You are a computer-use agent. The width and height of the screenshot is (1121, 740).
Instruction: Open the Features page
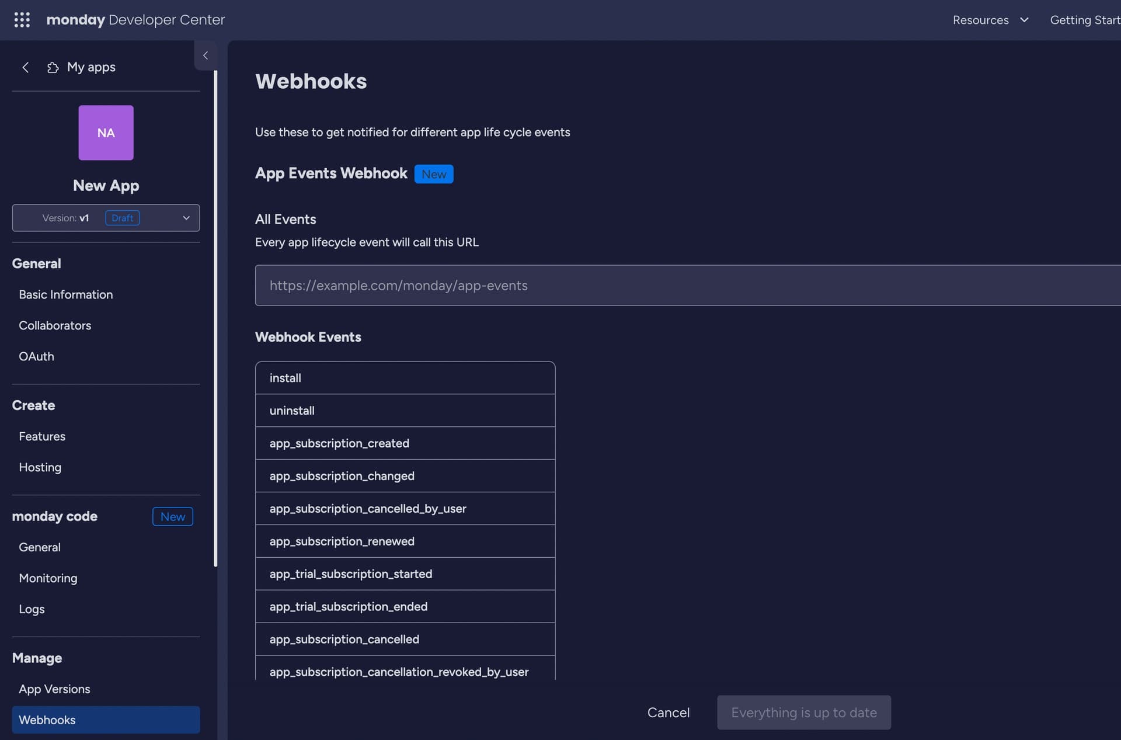42,436
